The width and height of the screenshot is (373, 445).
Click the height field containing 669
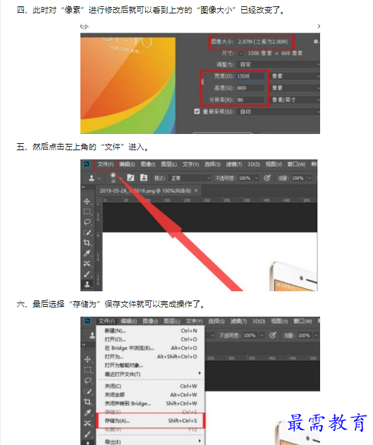(x=250, y=88)
